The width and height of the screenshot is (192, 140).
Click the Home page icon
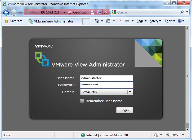(x=97, y=21)
